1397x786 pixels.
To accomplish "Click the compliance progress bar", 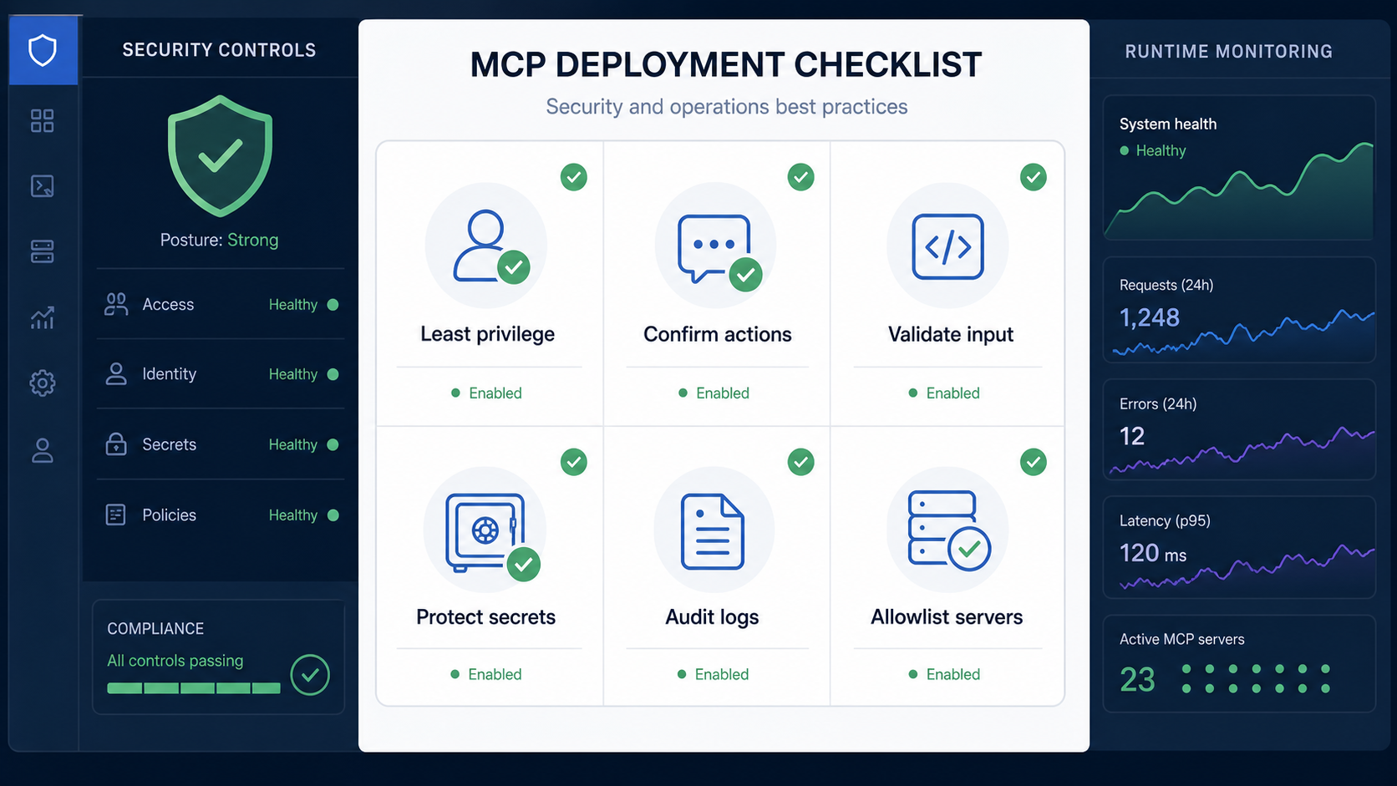I will (x=194, y=688).
